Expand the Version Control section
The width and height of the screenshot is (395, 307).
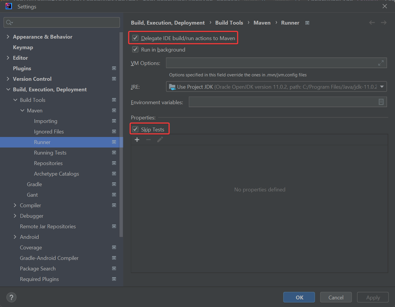click(x=8, y=79)
